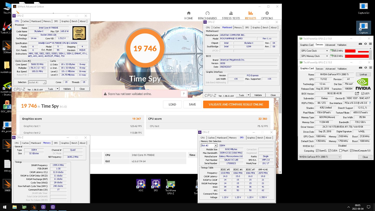Expand Tools arrow in CPU-Z Mainboard window

click(248, 95)
